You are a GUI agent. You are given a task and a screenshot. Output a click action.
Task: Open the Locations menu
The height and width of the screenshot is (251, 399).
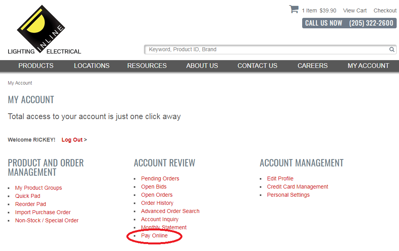point(91,66)
